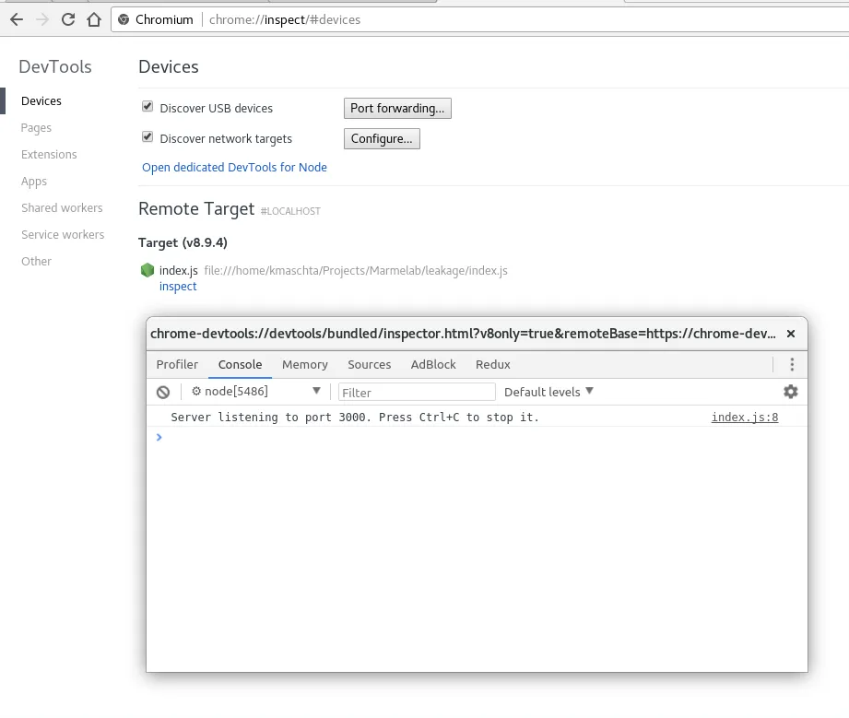Switch to the Sources tab
Image resolution: width=849 pixels, height=718 pixels.
pyautogui.click(x=369, y=364)
